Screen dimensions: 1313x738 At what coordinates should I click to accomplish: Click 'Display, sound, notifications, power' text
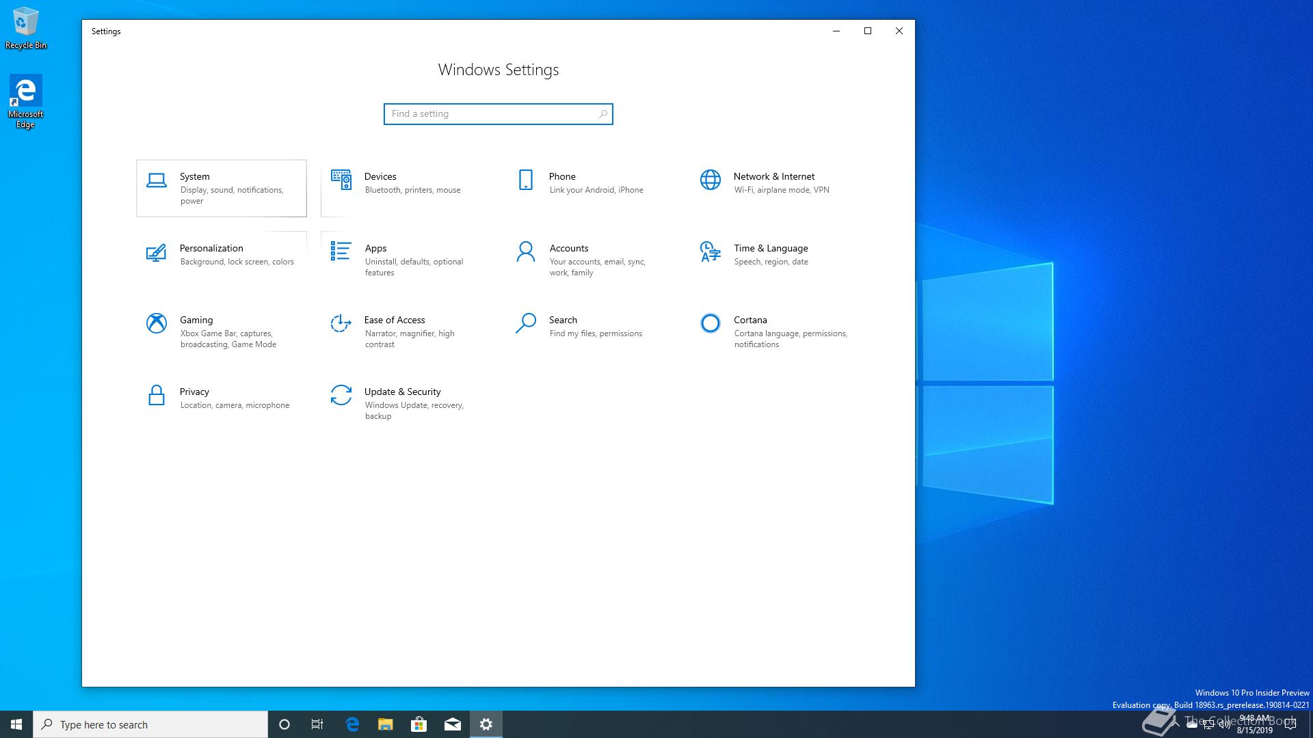pyautogui.click(x=232, y=195)
